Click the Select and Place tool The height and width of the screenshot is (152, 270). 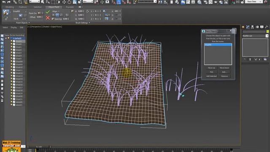[x=80, y=2]
